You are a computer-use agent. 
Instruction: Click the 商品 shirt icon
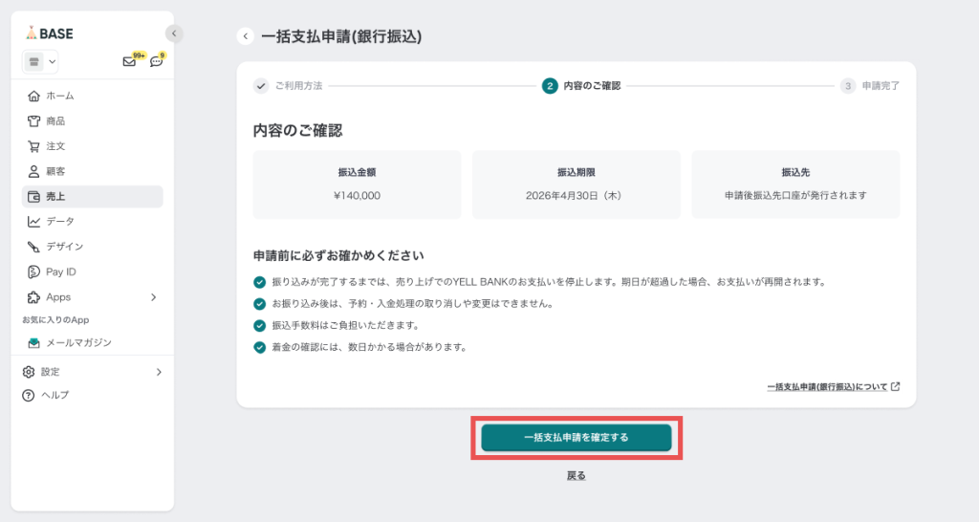pos(34,121)
